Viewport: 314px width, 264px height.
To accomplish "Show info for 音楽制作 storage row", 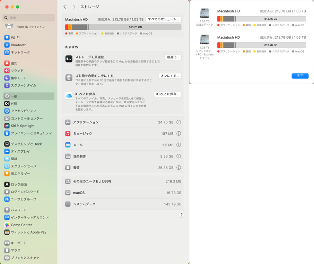I will [178, 156].
